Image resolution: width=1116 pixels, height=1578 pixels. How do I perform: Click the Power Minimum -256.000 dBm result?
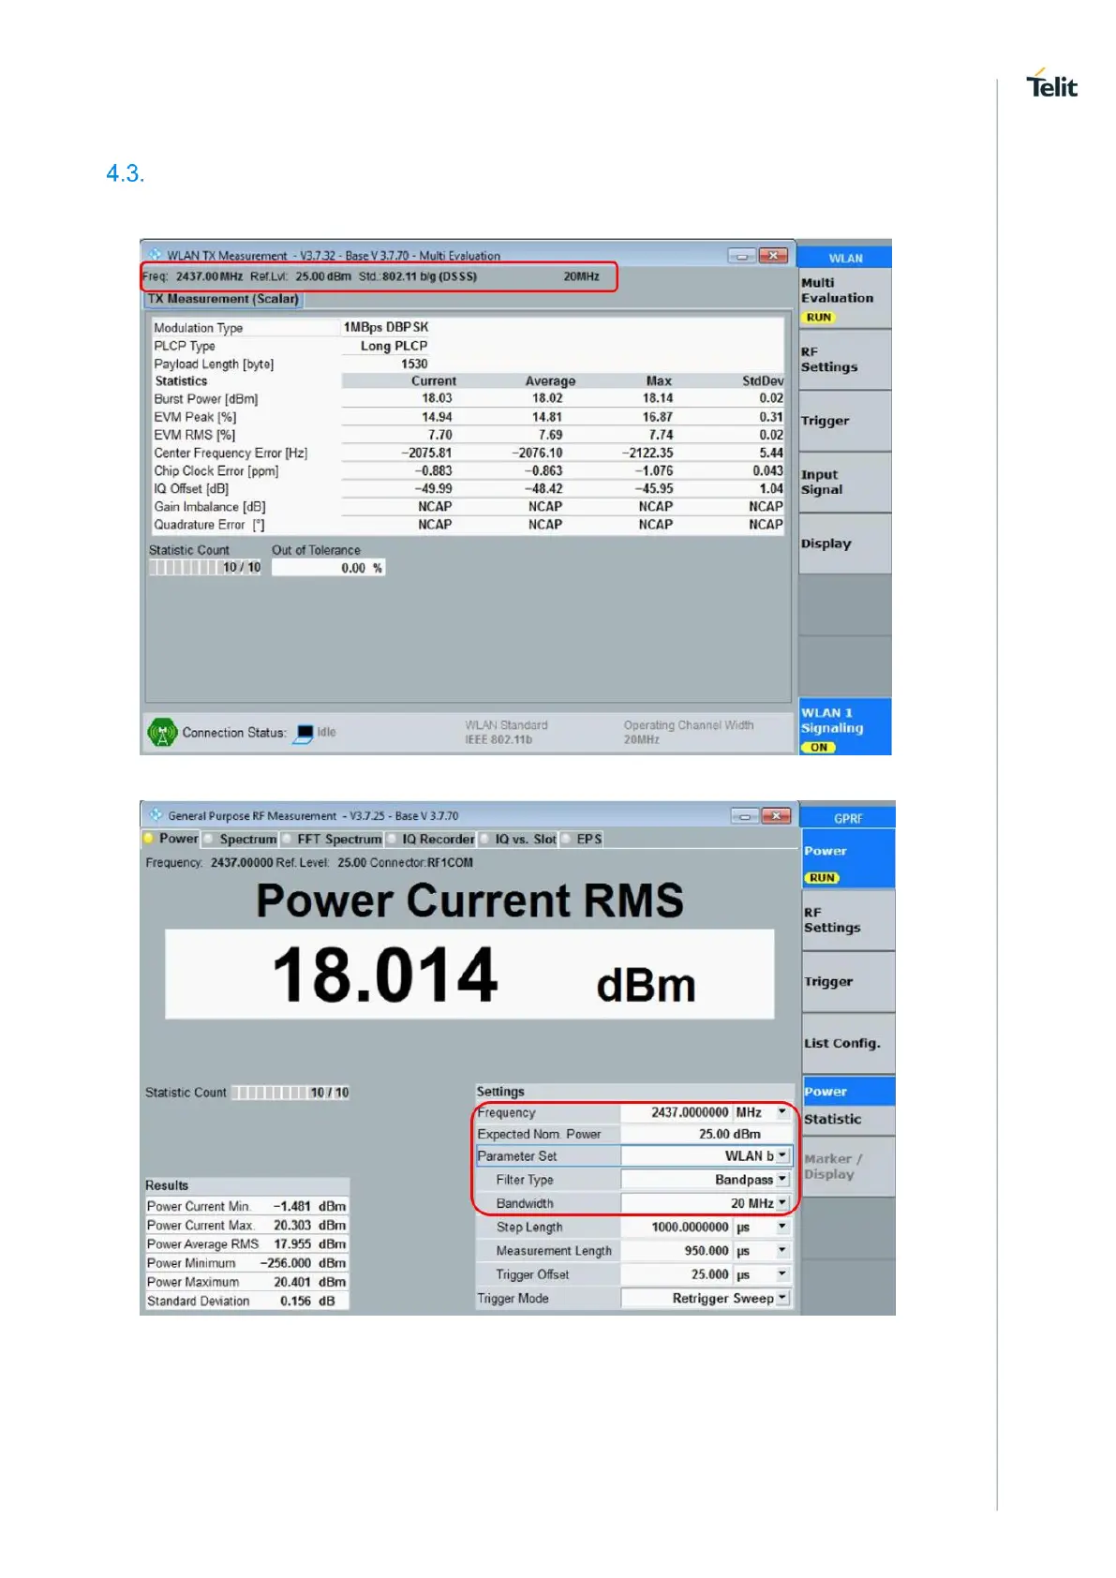pyautogui.click(x=246, y=1263)
